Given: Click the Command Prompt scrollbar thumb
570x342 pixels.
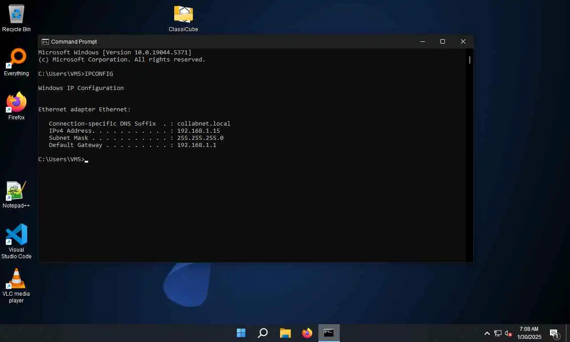Looking at the screenshot, I should tap(469, 60).
